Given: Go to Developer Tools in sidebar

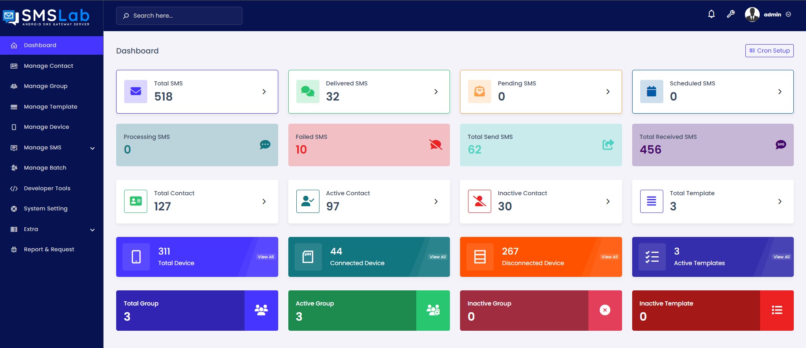Looking at the screenshot, I should click(x=47, y=189).
